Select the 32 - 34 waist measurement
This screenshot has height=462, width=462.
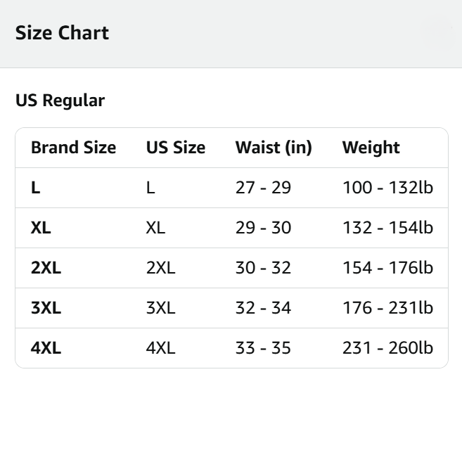click(263, 308)
